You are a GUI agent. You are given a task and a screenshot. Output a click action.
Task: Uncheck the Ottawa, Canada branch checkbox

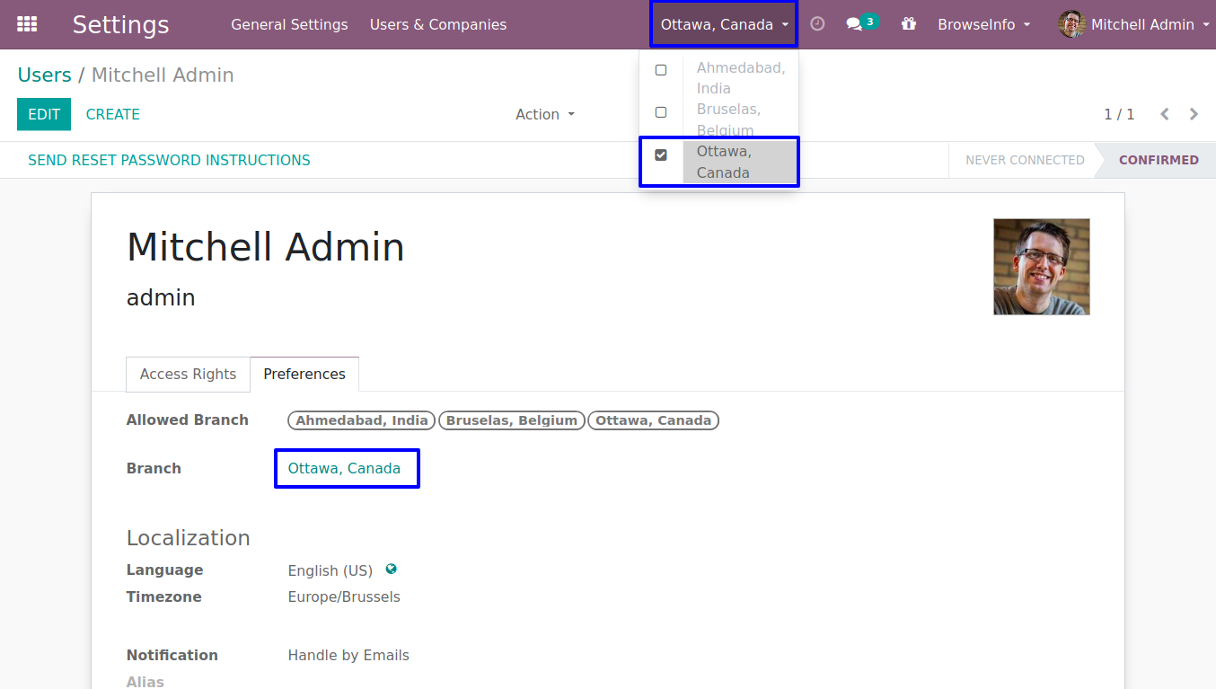[661, 155]
